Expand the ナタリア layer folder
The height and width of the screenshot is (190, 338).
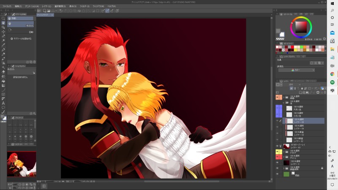pos(284,152)
